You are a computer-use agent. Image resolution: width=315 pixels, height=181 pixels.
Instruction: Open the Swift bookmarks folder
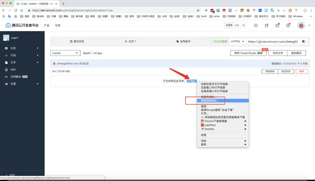(201, 16)
